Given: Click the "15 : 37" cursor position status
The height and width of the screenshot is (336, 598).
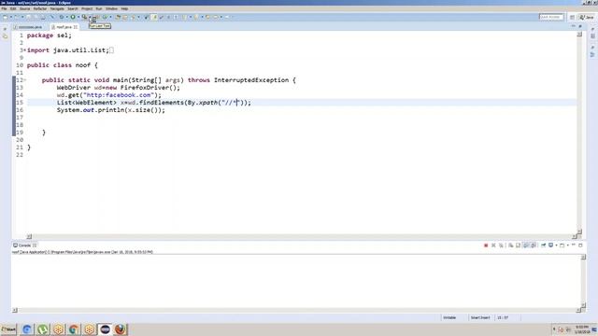Looking at the screenshot, I should pos(503,317).
